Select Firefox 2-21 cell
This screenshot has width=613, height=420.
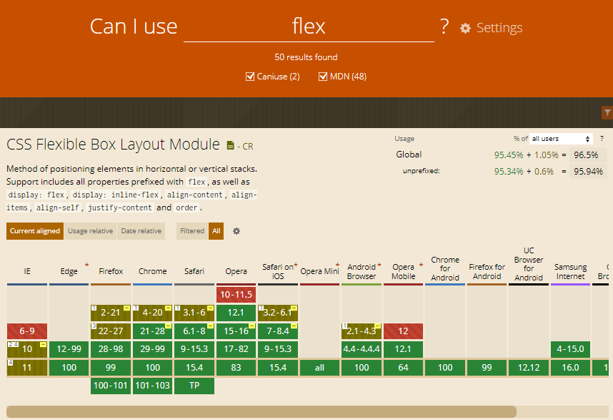pyautogui.click(x=111, y=313)
